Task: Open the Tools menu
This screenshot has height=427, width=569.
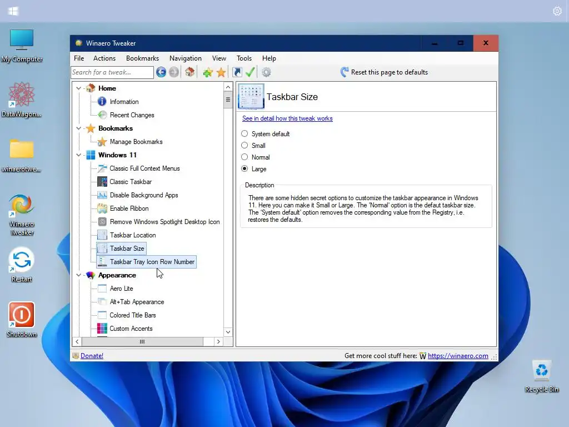Action: pos(244,58)
